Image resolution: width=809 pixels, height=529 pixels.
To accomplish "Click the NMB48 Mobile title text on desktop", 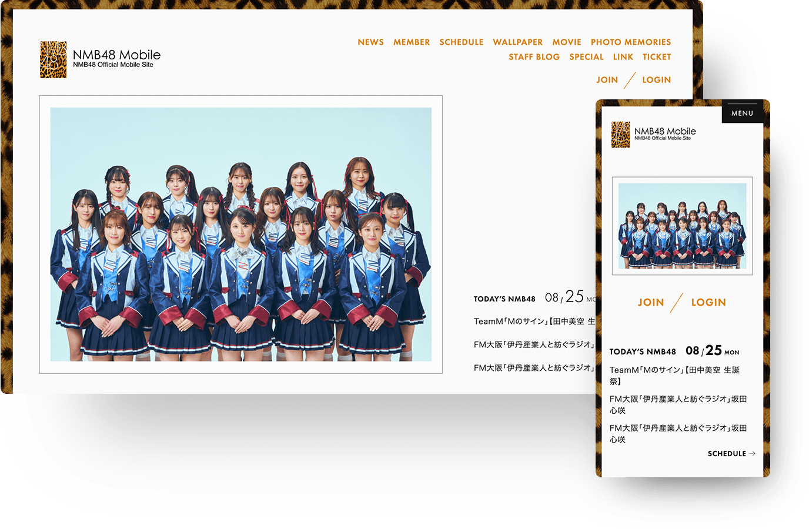I will [x=116, y=55].
